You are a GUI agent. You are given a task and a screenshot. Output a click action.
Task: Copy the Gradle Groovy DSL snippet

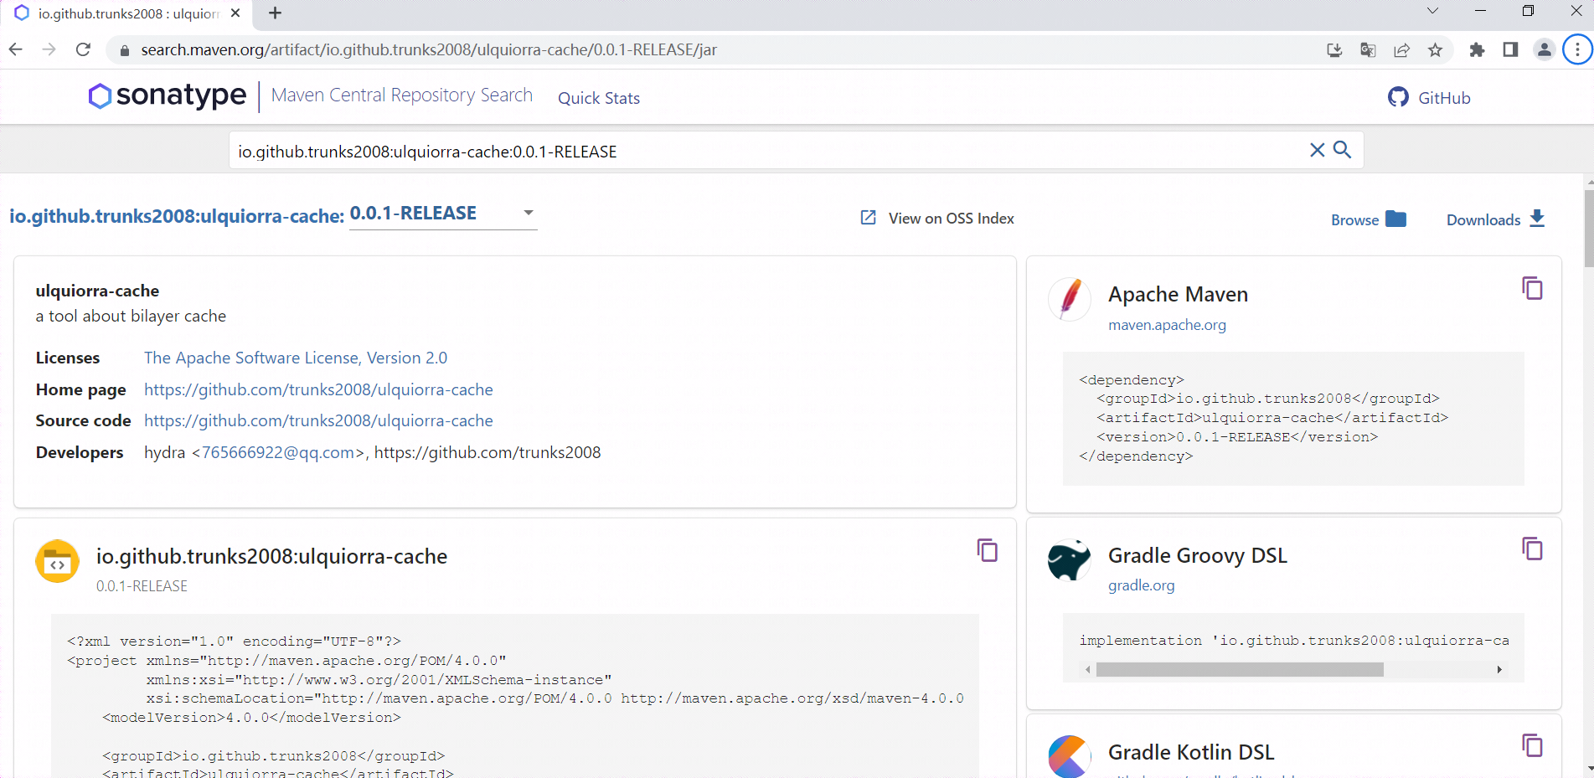pos(1532,549)
